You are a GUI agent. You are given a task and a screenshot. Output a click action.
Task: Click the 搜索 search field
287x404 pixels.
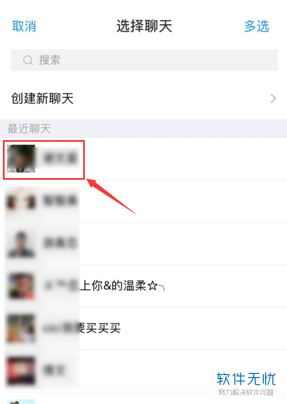pyautogui.click(x=144, y=60)
